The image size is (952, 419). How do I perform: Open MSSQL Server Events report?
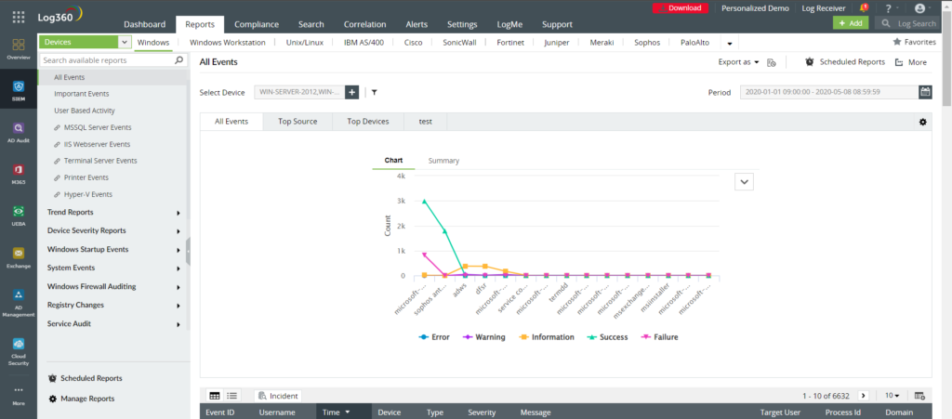point(97,128)
